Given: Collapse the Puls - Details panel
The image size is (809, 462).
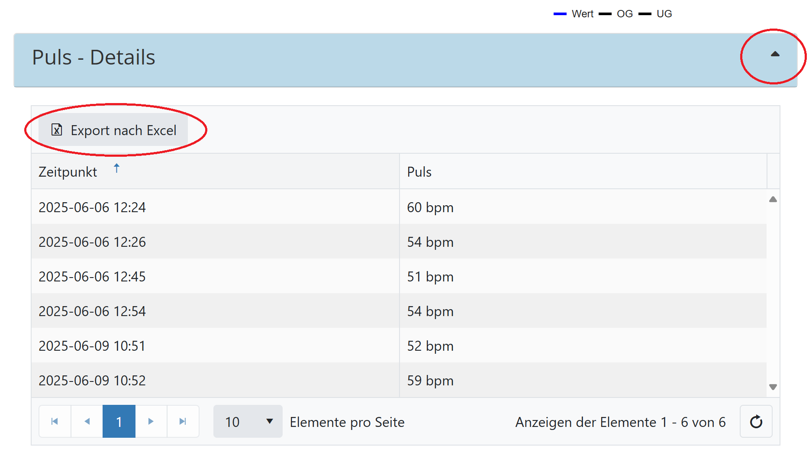Looking at the screenshot, I should (775, 55).
